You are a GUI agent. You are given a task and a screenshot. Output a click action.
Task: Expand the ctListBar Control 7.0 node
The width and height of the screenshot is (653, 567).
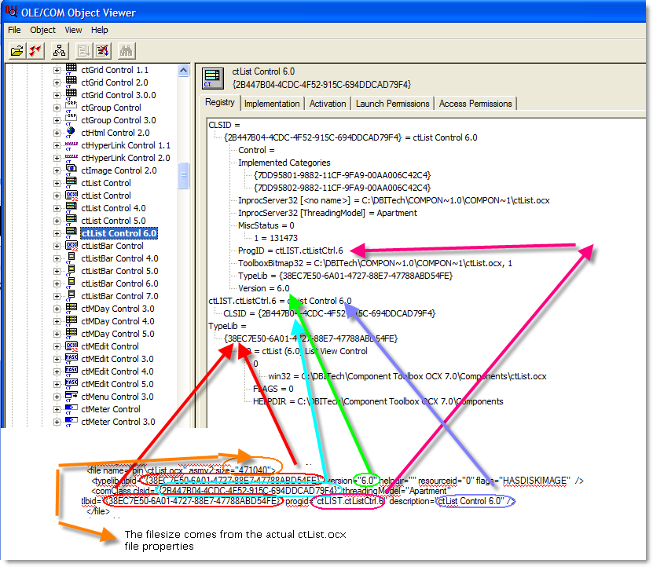coord(57,296)
